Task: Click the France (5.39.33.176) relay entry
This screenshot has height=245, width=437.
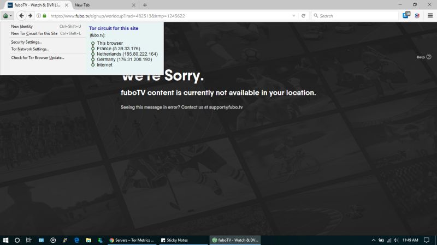Action: (119, 49)
